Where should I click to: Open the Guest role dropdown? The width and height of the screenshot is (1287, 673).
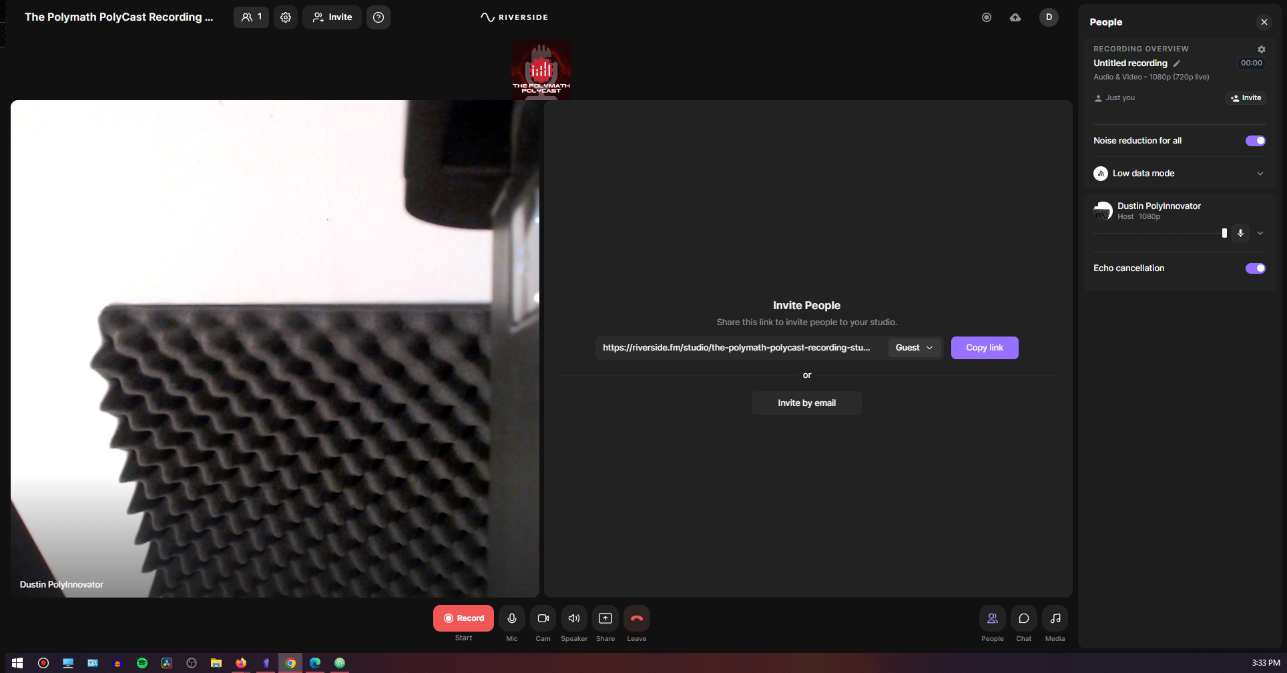(914, 348)
